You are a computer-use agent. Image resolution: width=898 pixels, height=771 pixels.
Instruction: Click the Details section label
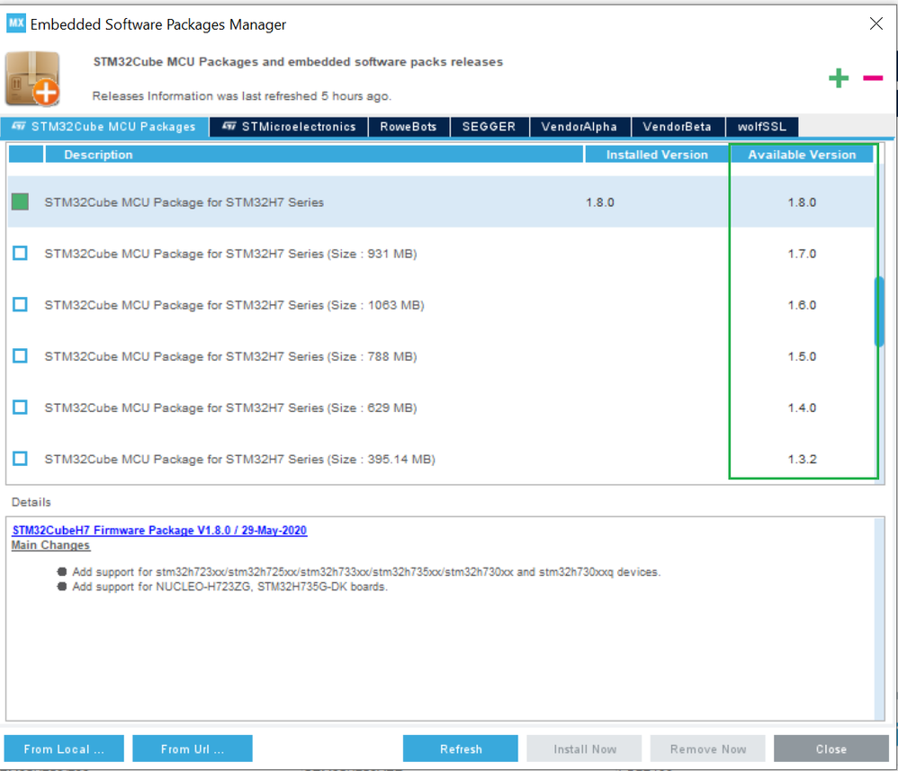[31, 502]
